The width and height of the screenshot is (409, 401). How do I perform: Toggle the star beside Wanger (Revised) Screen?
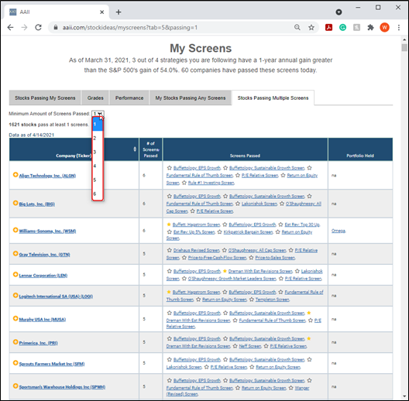[x=290, y=388]
